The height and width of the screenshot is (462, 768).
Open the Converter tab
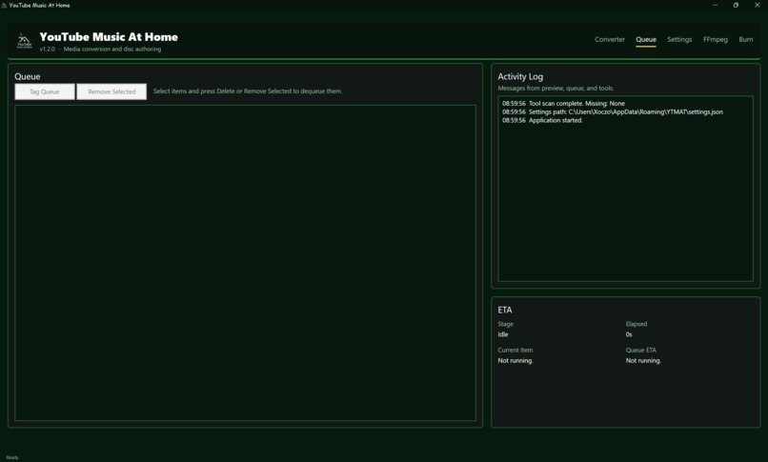click(609, 40)
